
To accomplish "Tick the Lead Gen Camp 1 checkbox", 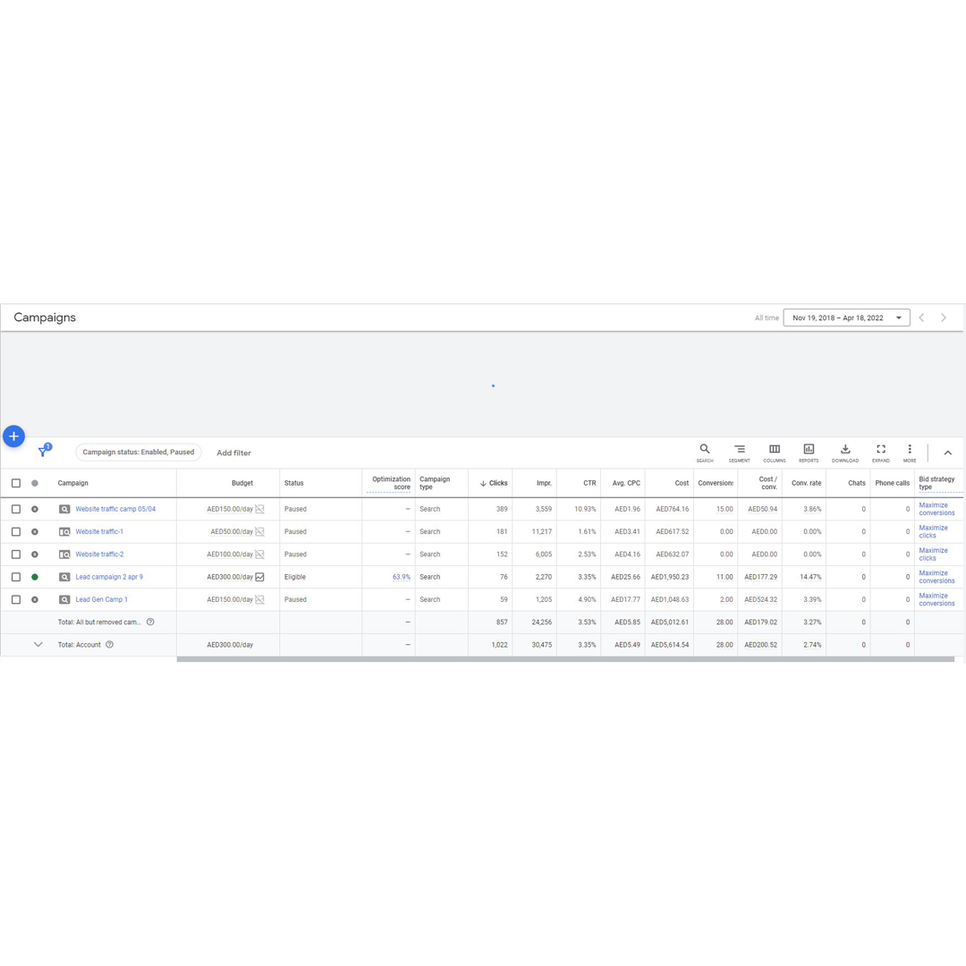I will pos(16,600).
